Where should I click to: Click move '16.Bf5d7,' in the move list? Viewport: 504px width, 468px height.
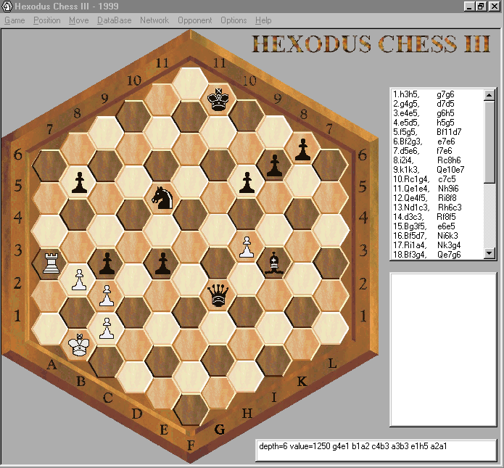[x=410, y=235]
